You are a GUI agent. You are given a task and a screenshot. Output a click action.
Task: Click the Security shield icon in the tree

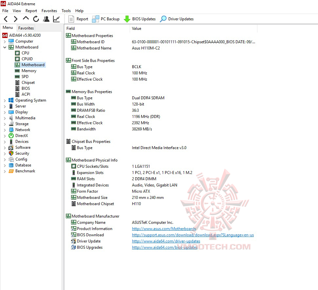click(x=11, y=153)
